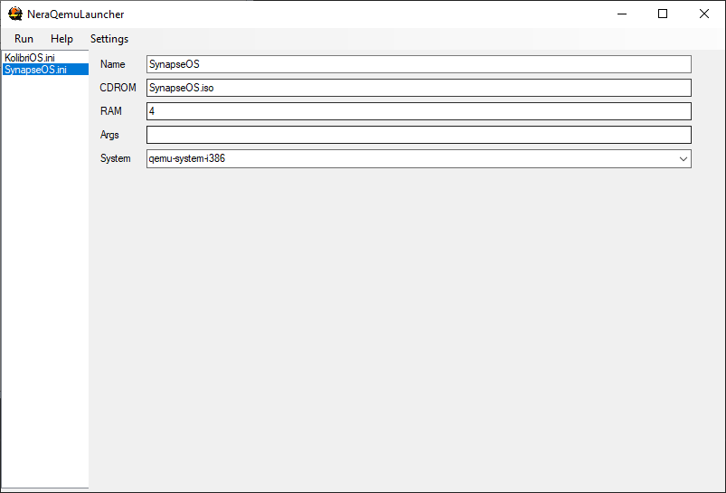Click the System label
The width and height of the screenshot is (726, 493).
coord(116,158)
